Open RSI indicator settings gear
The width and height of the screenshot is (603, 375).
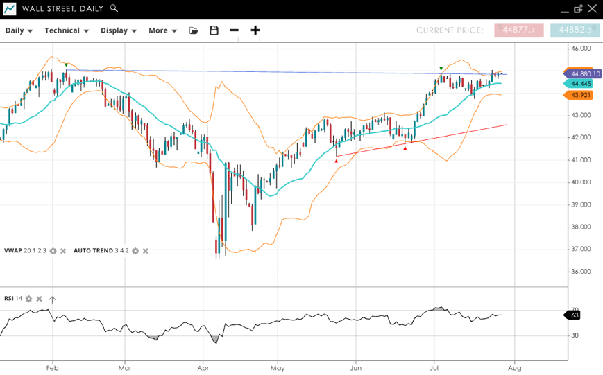pos(29,299)
